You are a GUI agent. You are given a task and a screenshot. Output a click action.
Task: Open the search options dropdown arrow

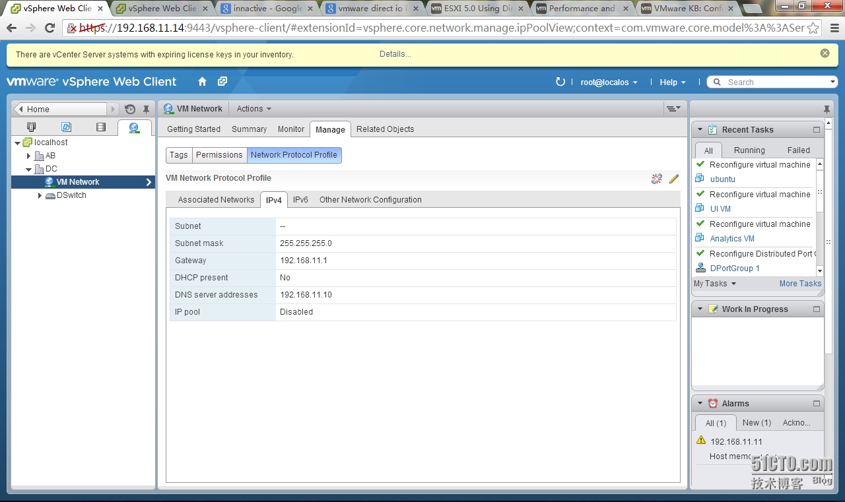(x=832, y=82)
